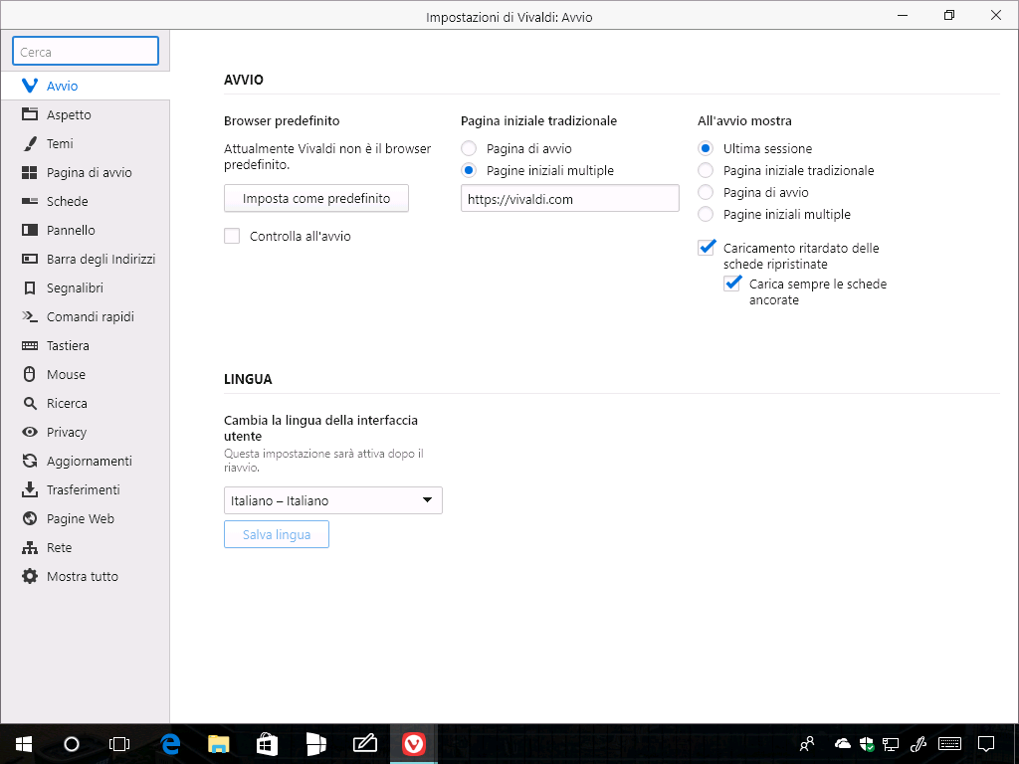The height and width of the screenshot is (764, 1019).
Task: Open Segnalibri settings section
Action: point(86,287)
